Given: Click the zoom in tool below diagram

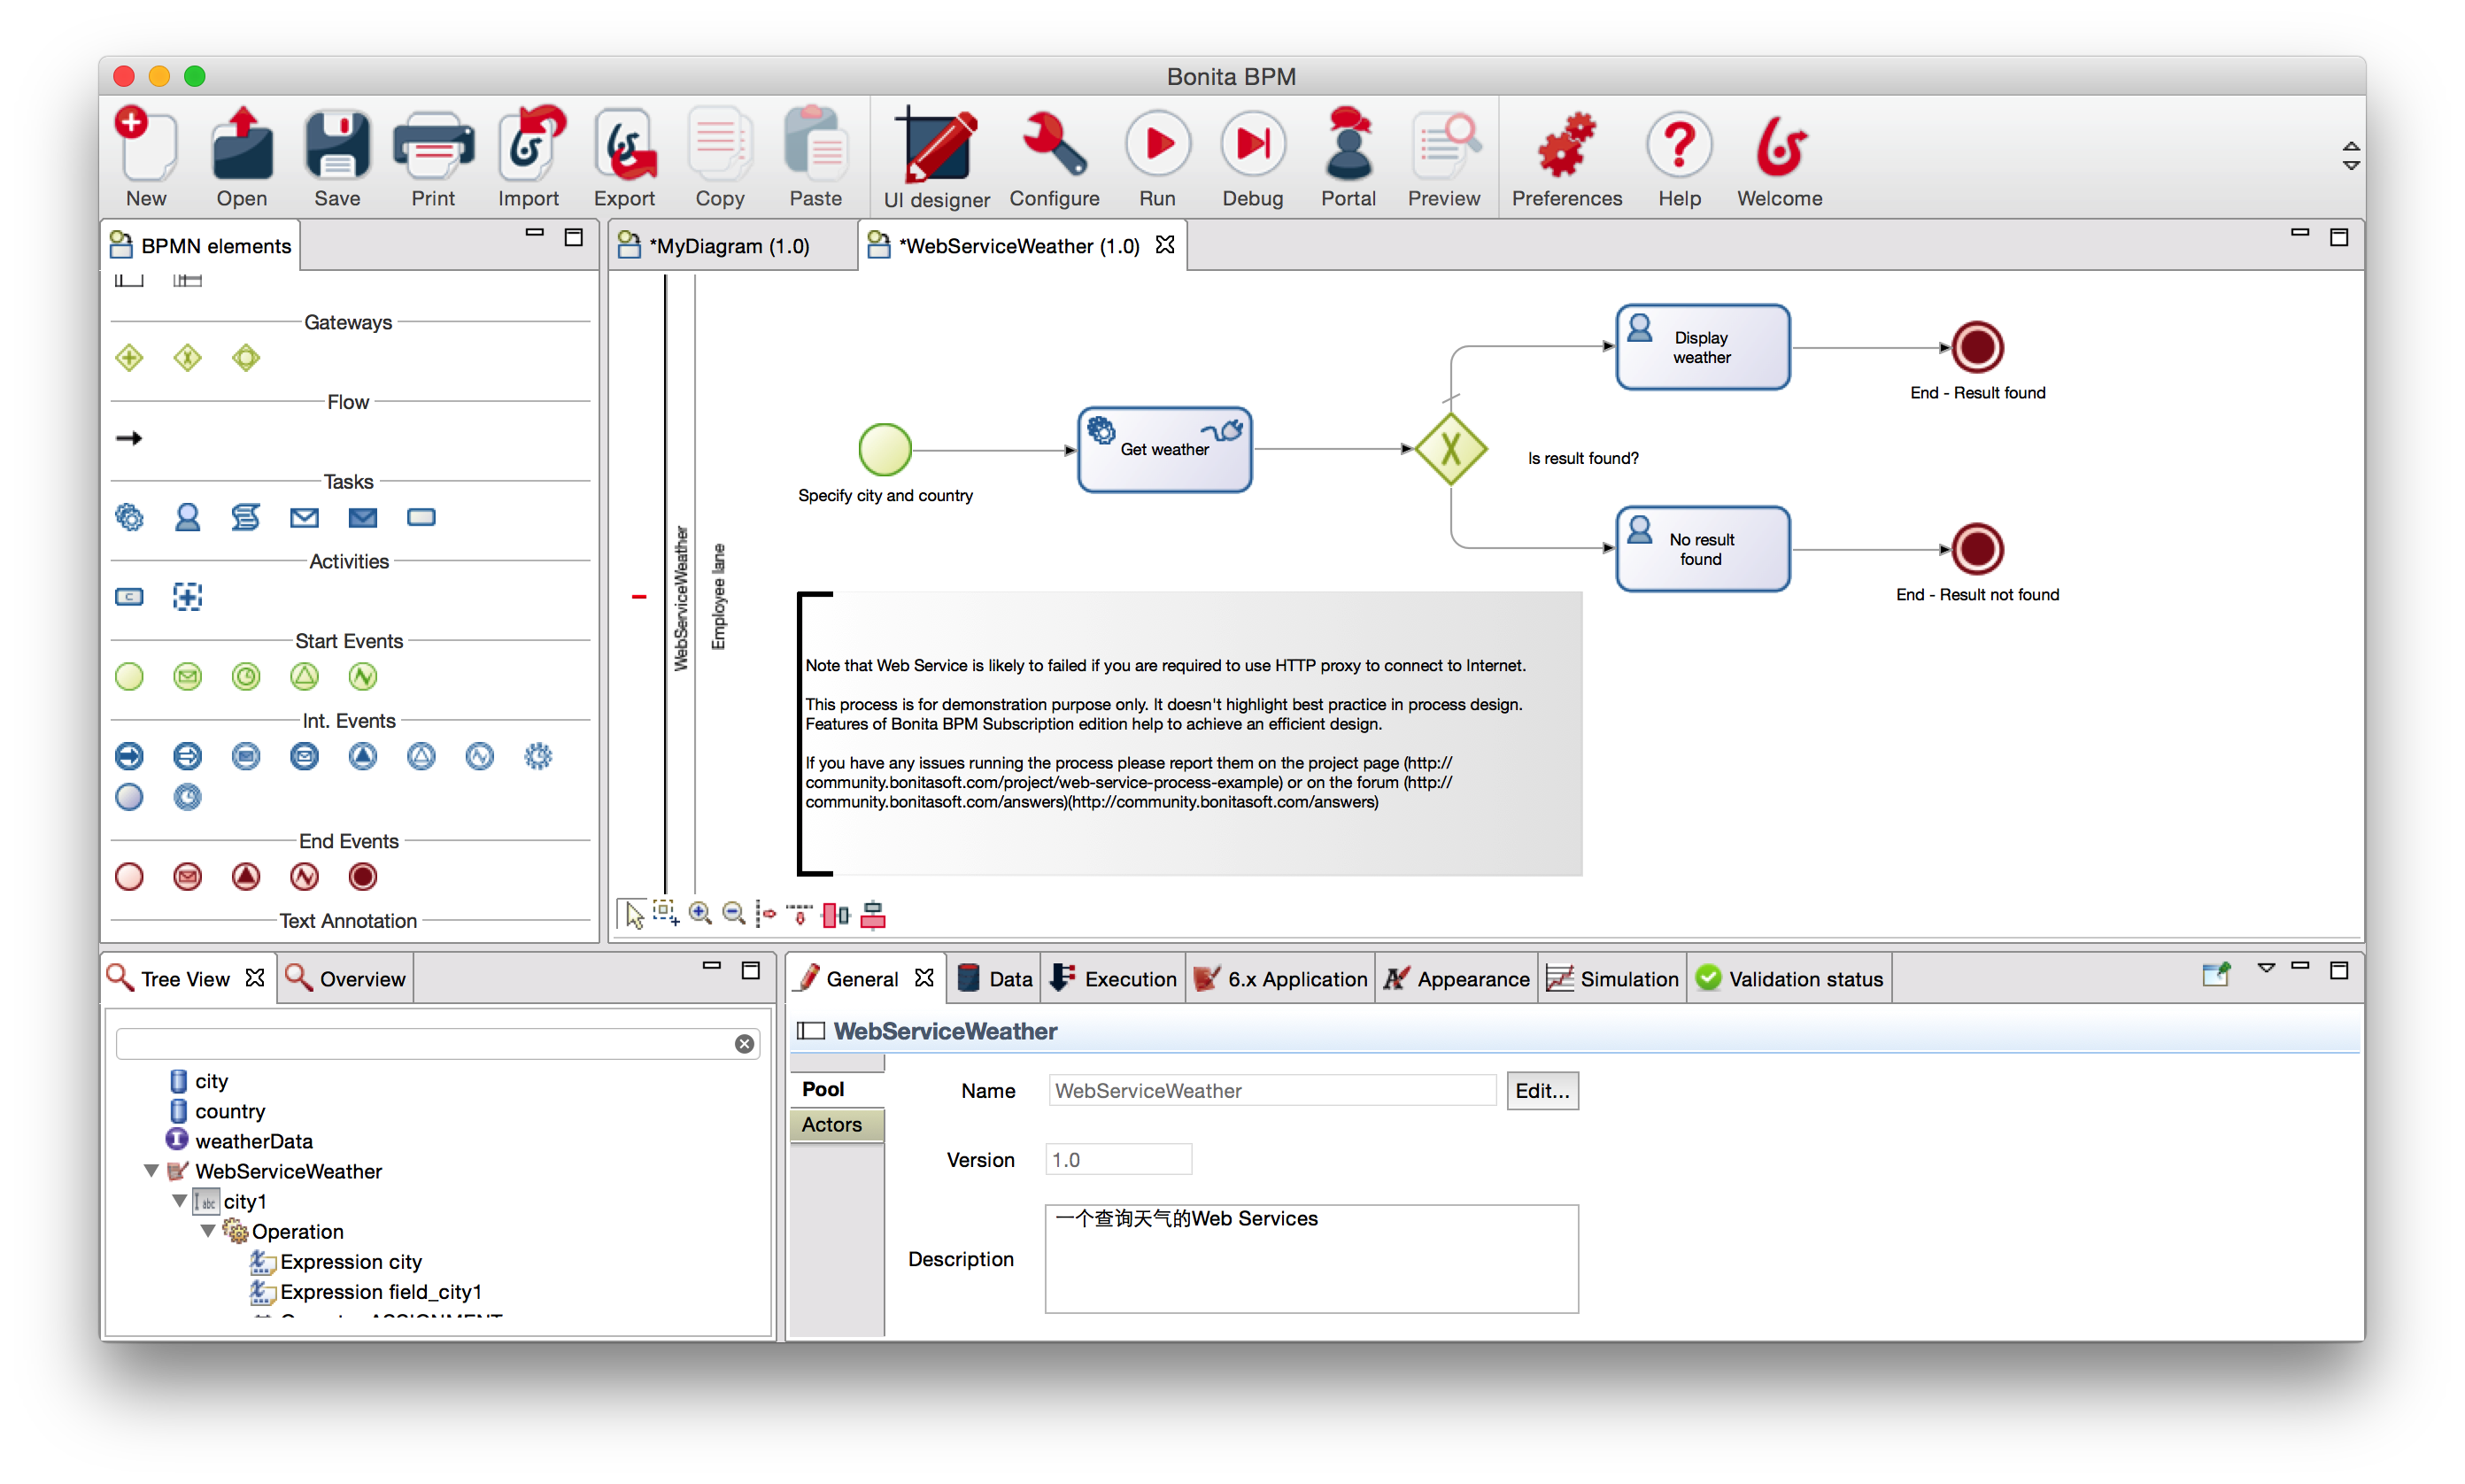Looking at the screenshot, I should point(700,914).
